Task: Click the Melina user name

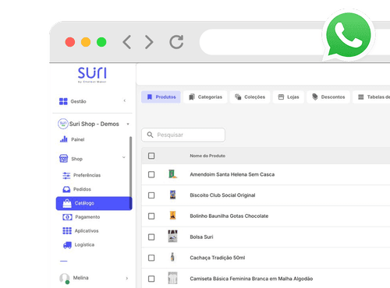Action: pyautogui.click(x=81, y=278)
